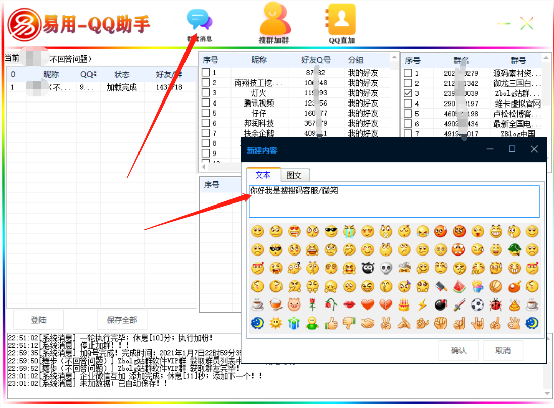Select the 最新全国电 group name
Viewport: 554px width, 408px height.
[x=517, y=124]
